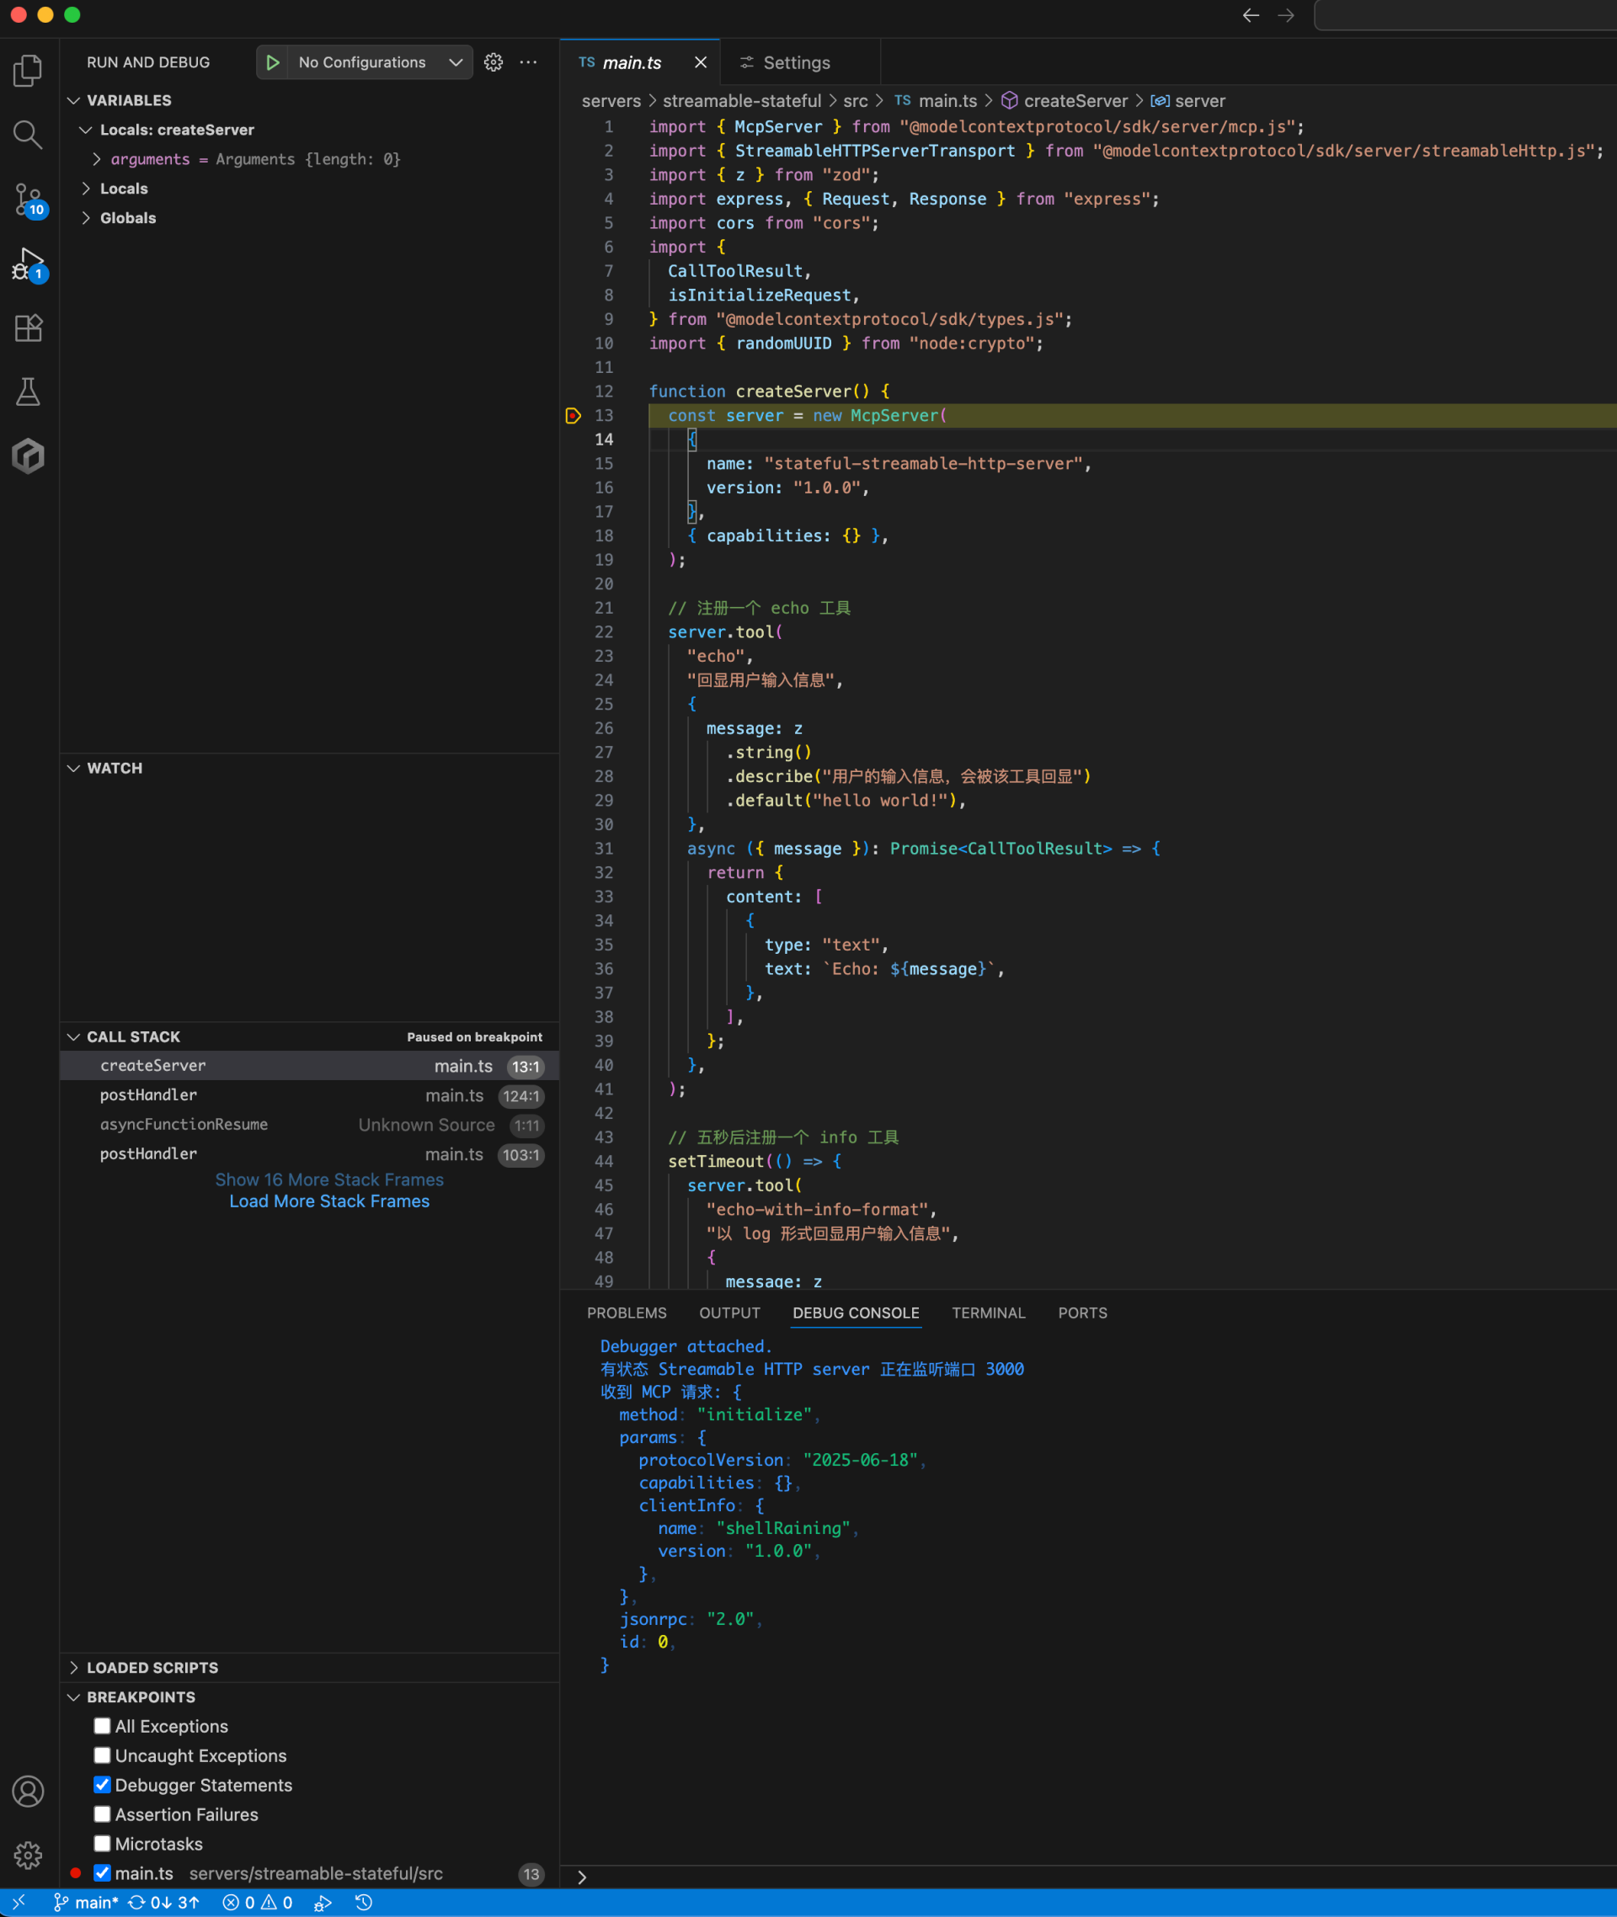Click Load More Stack Frames link
This screenshot has width=1617, height=1917.
[329, 1201]
